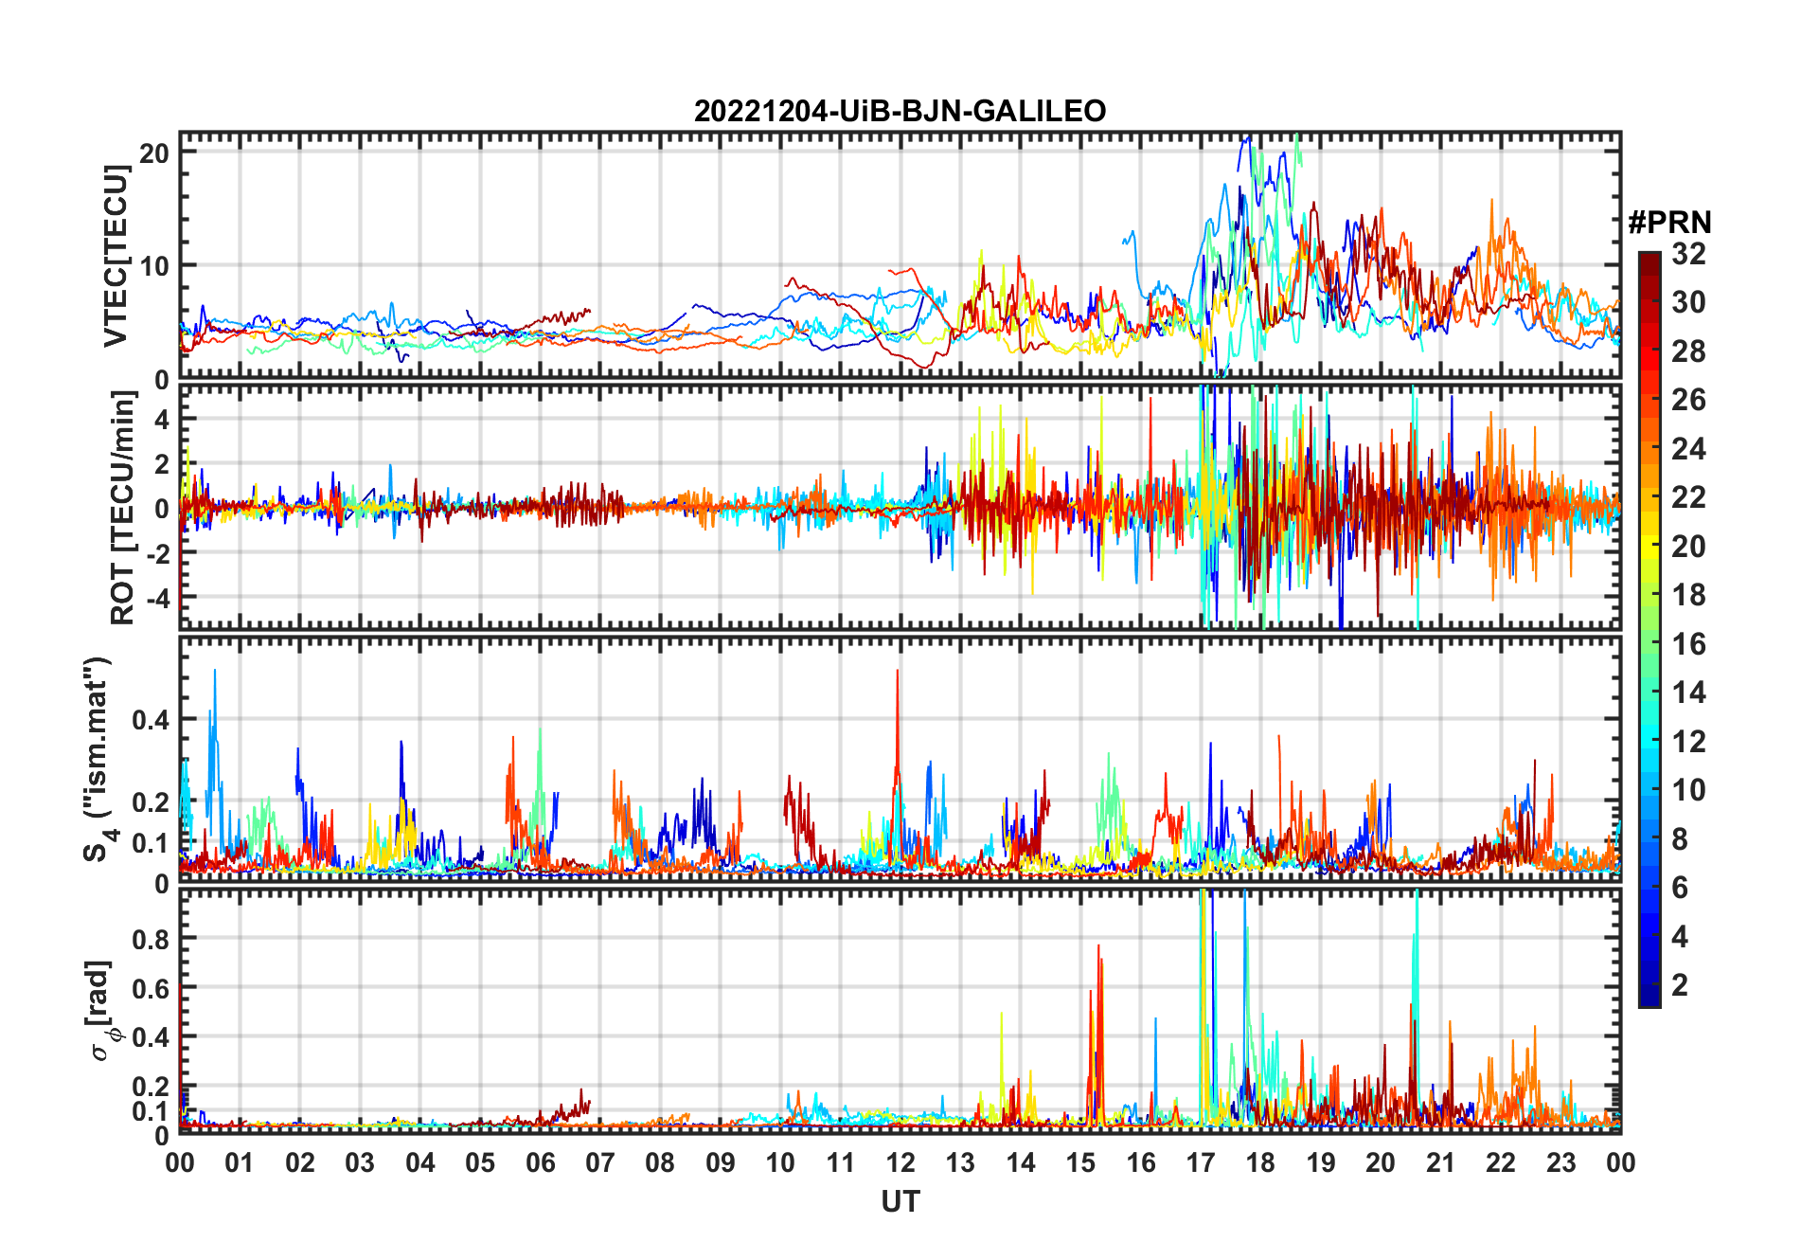
Task: Click the #PRN colorbar title
Action: pos(1669,223)
